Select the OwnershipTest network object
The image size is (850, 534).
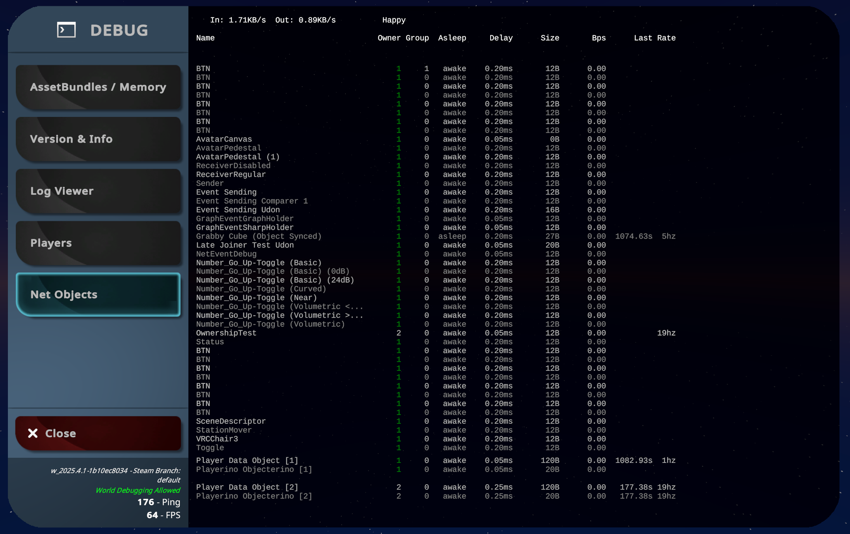(226, 333)
